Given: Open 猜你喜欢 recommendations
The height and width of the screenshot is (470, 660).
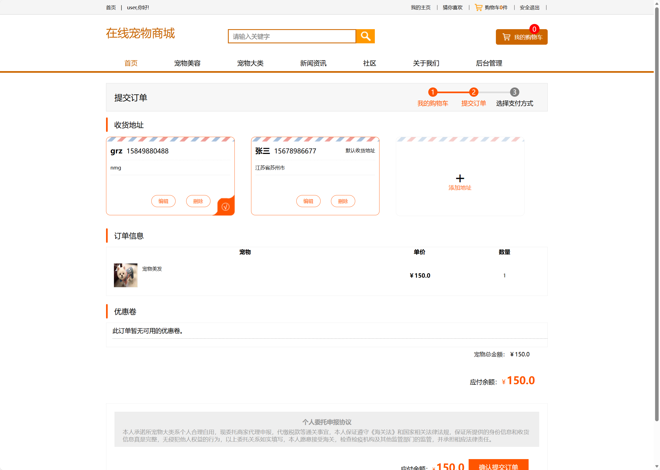Looking at the screenshot, I should point(452,7).
